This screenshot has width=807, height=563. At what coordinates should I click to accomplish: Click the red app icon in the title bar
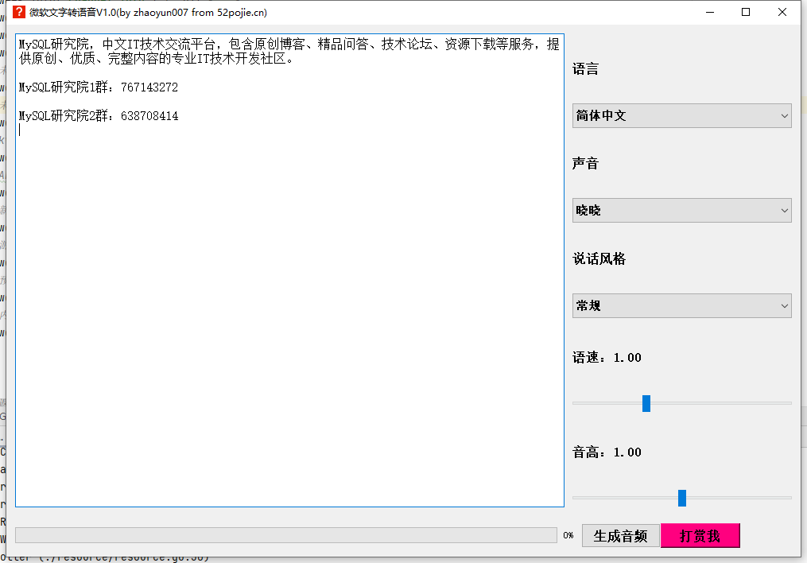pyautogui.click(x=19, y=13)
